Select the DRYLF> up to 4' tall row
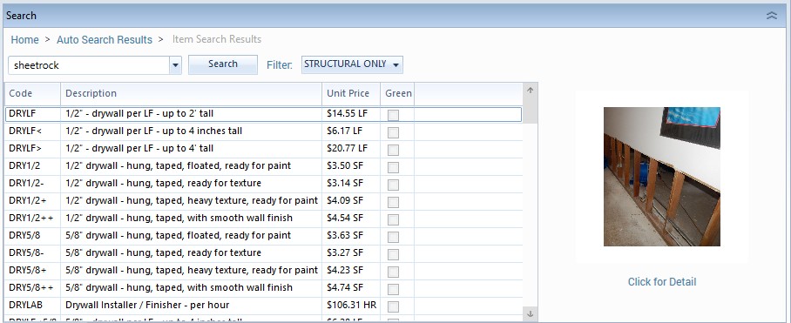This screenshot has height=323, width=791. point(263,148)
